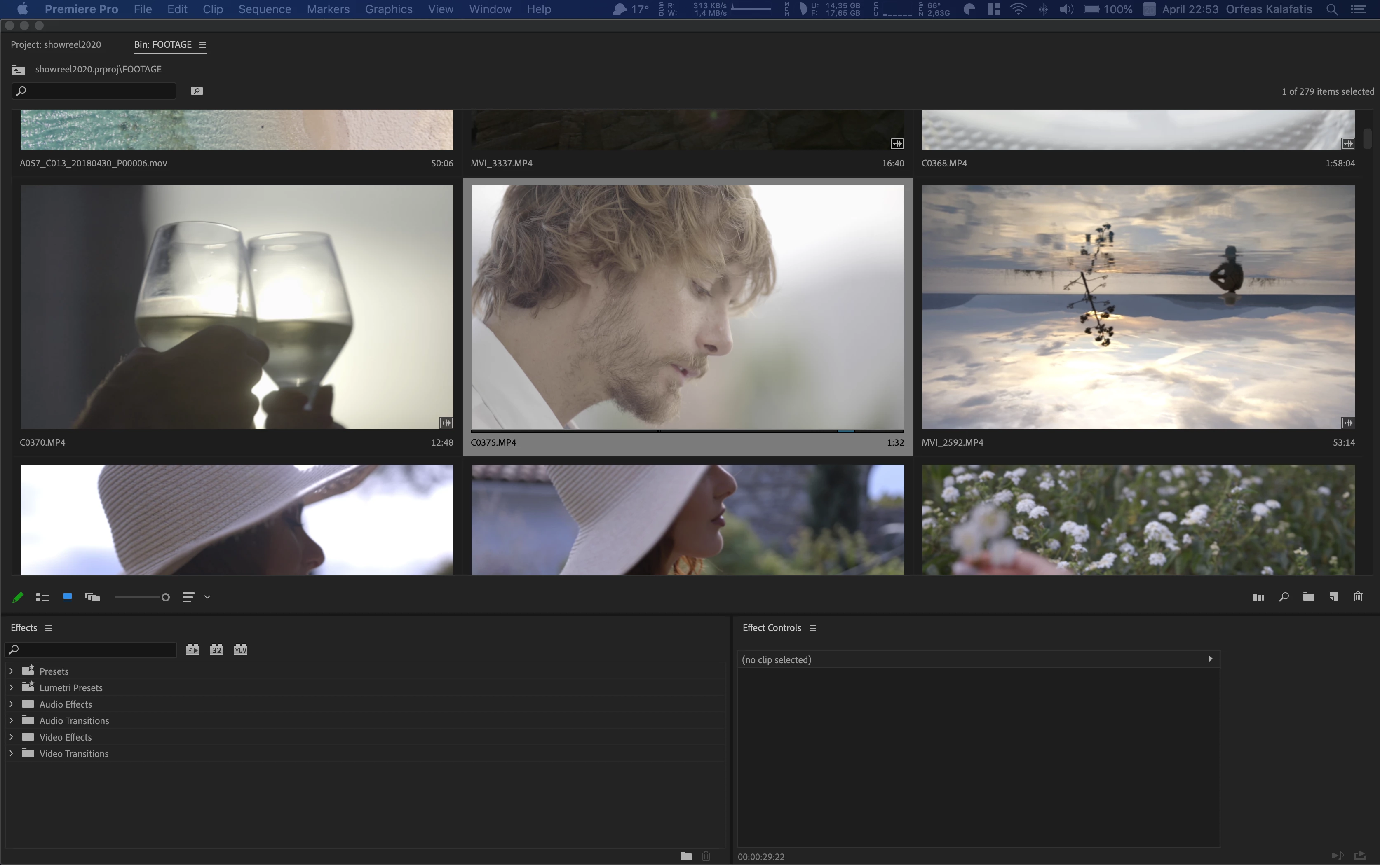Click the Automate to Sequence icon
The width and height of the screenshot is (1380, 865).
(x=1259, y=597)
